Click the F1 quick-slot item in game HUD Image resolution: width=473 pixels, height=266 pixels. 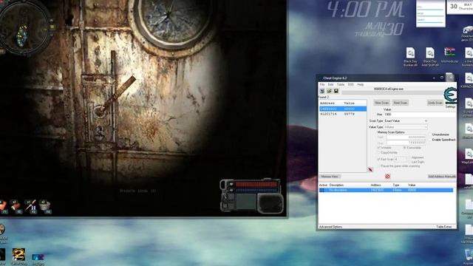[x=3, y=207]
